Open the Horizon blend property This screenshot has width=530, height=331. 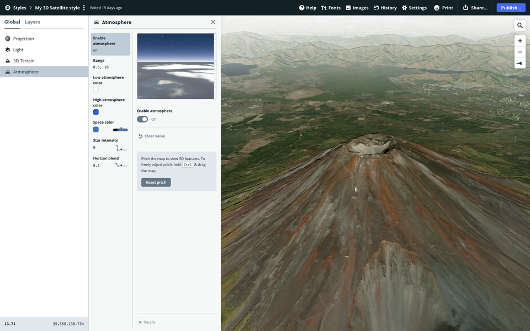(x=110, y=162)
